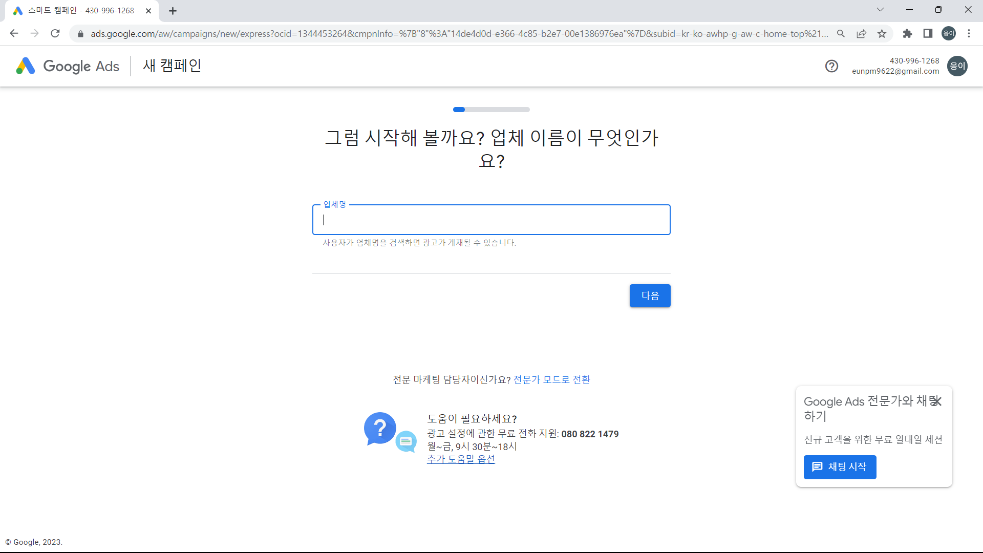
Task: Open the Chrome three-dot menu
Action: 969,33
